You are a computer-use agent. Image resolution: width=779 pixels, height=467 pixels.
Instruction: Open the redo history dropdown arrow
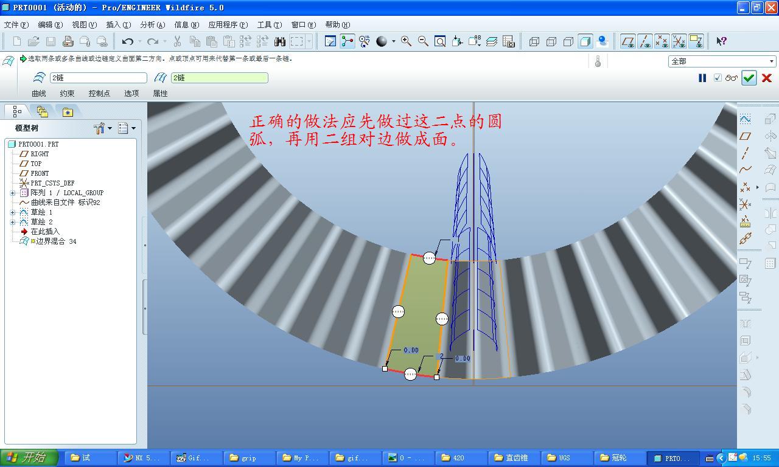click(x=165, y=41)
